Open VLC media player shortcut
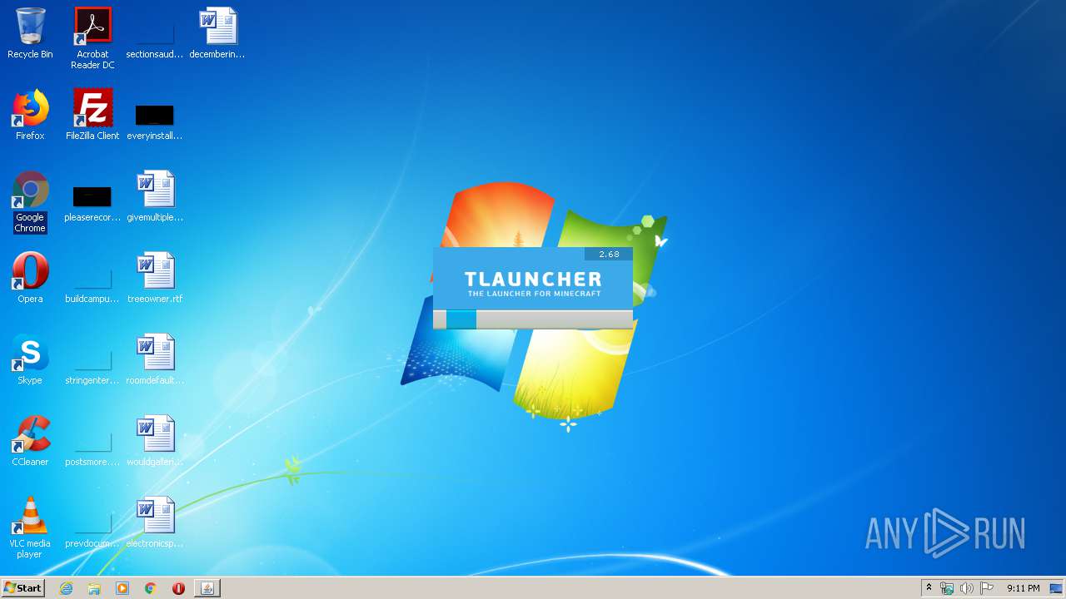This screenshot has height=599, width=1066. (30, 527)
